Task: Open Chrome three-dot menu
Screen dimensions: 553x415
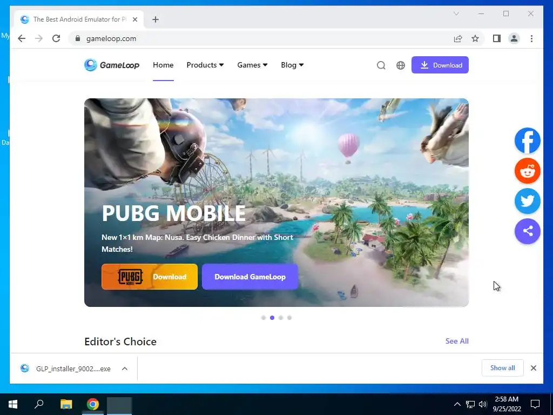Action: tap(531, 38)
